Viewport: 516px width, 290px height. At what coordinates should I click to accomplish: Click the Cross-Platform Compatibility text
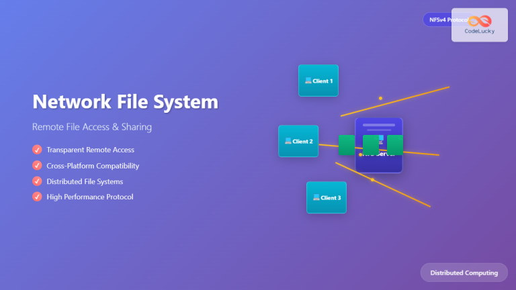pos(93,166)
